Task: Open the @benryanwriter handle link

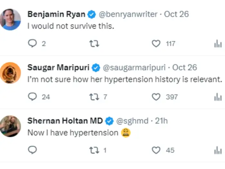Action: pyautogui.click(x=127, y=14)
